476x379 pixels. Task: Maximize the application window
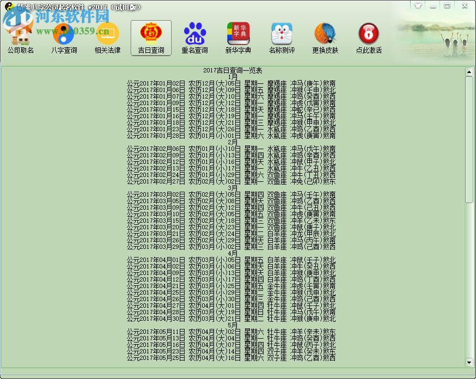(447, 5)
